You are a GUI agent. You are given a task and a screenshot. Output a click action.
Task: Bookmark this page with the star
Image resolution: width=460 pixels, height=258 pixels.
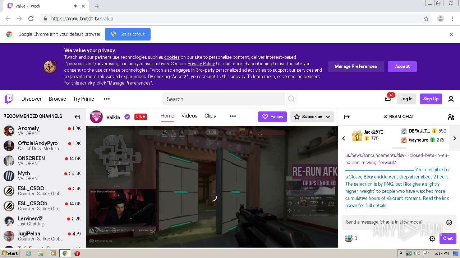426,19
